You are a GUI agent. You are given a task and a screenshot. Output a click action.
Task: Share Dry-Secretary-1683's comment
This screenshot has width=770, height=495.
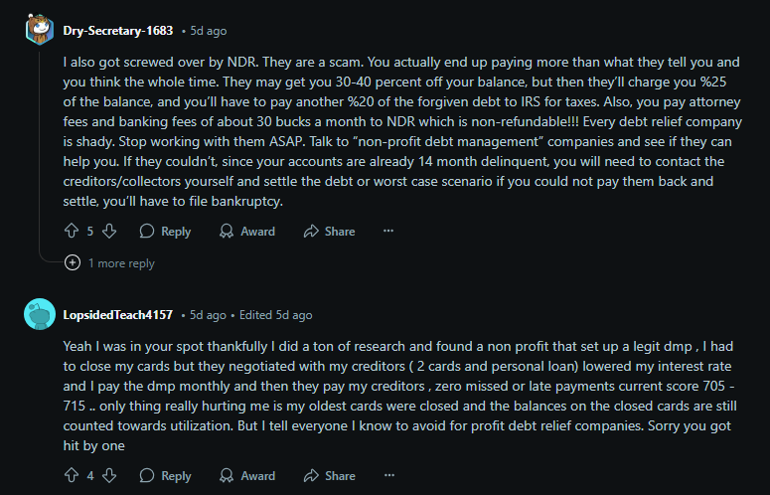click(328, 231)
